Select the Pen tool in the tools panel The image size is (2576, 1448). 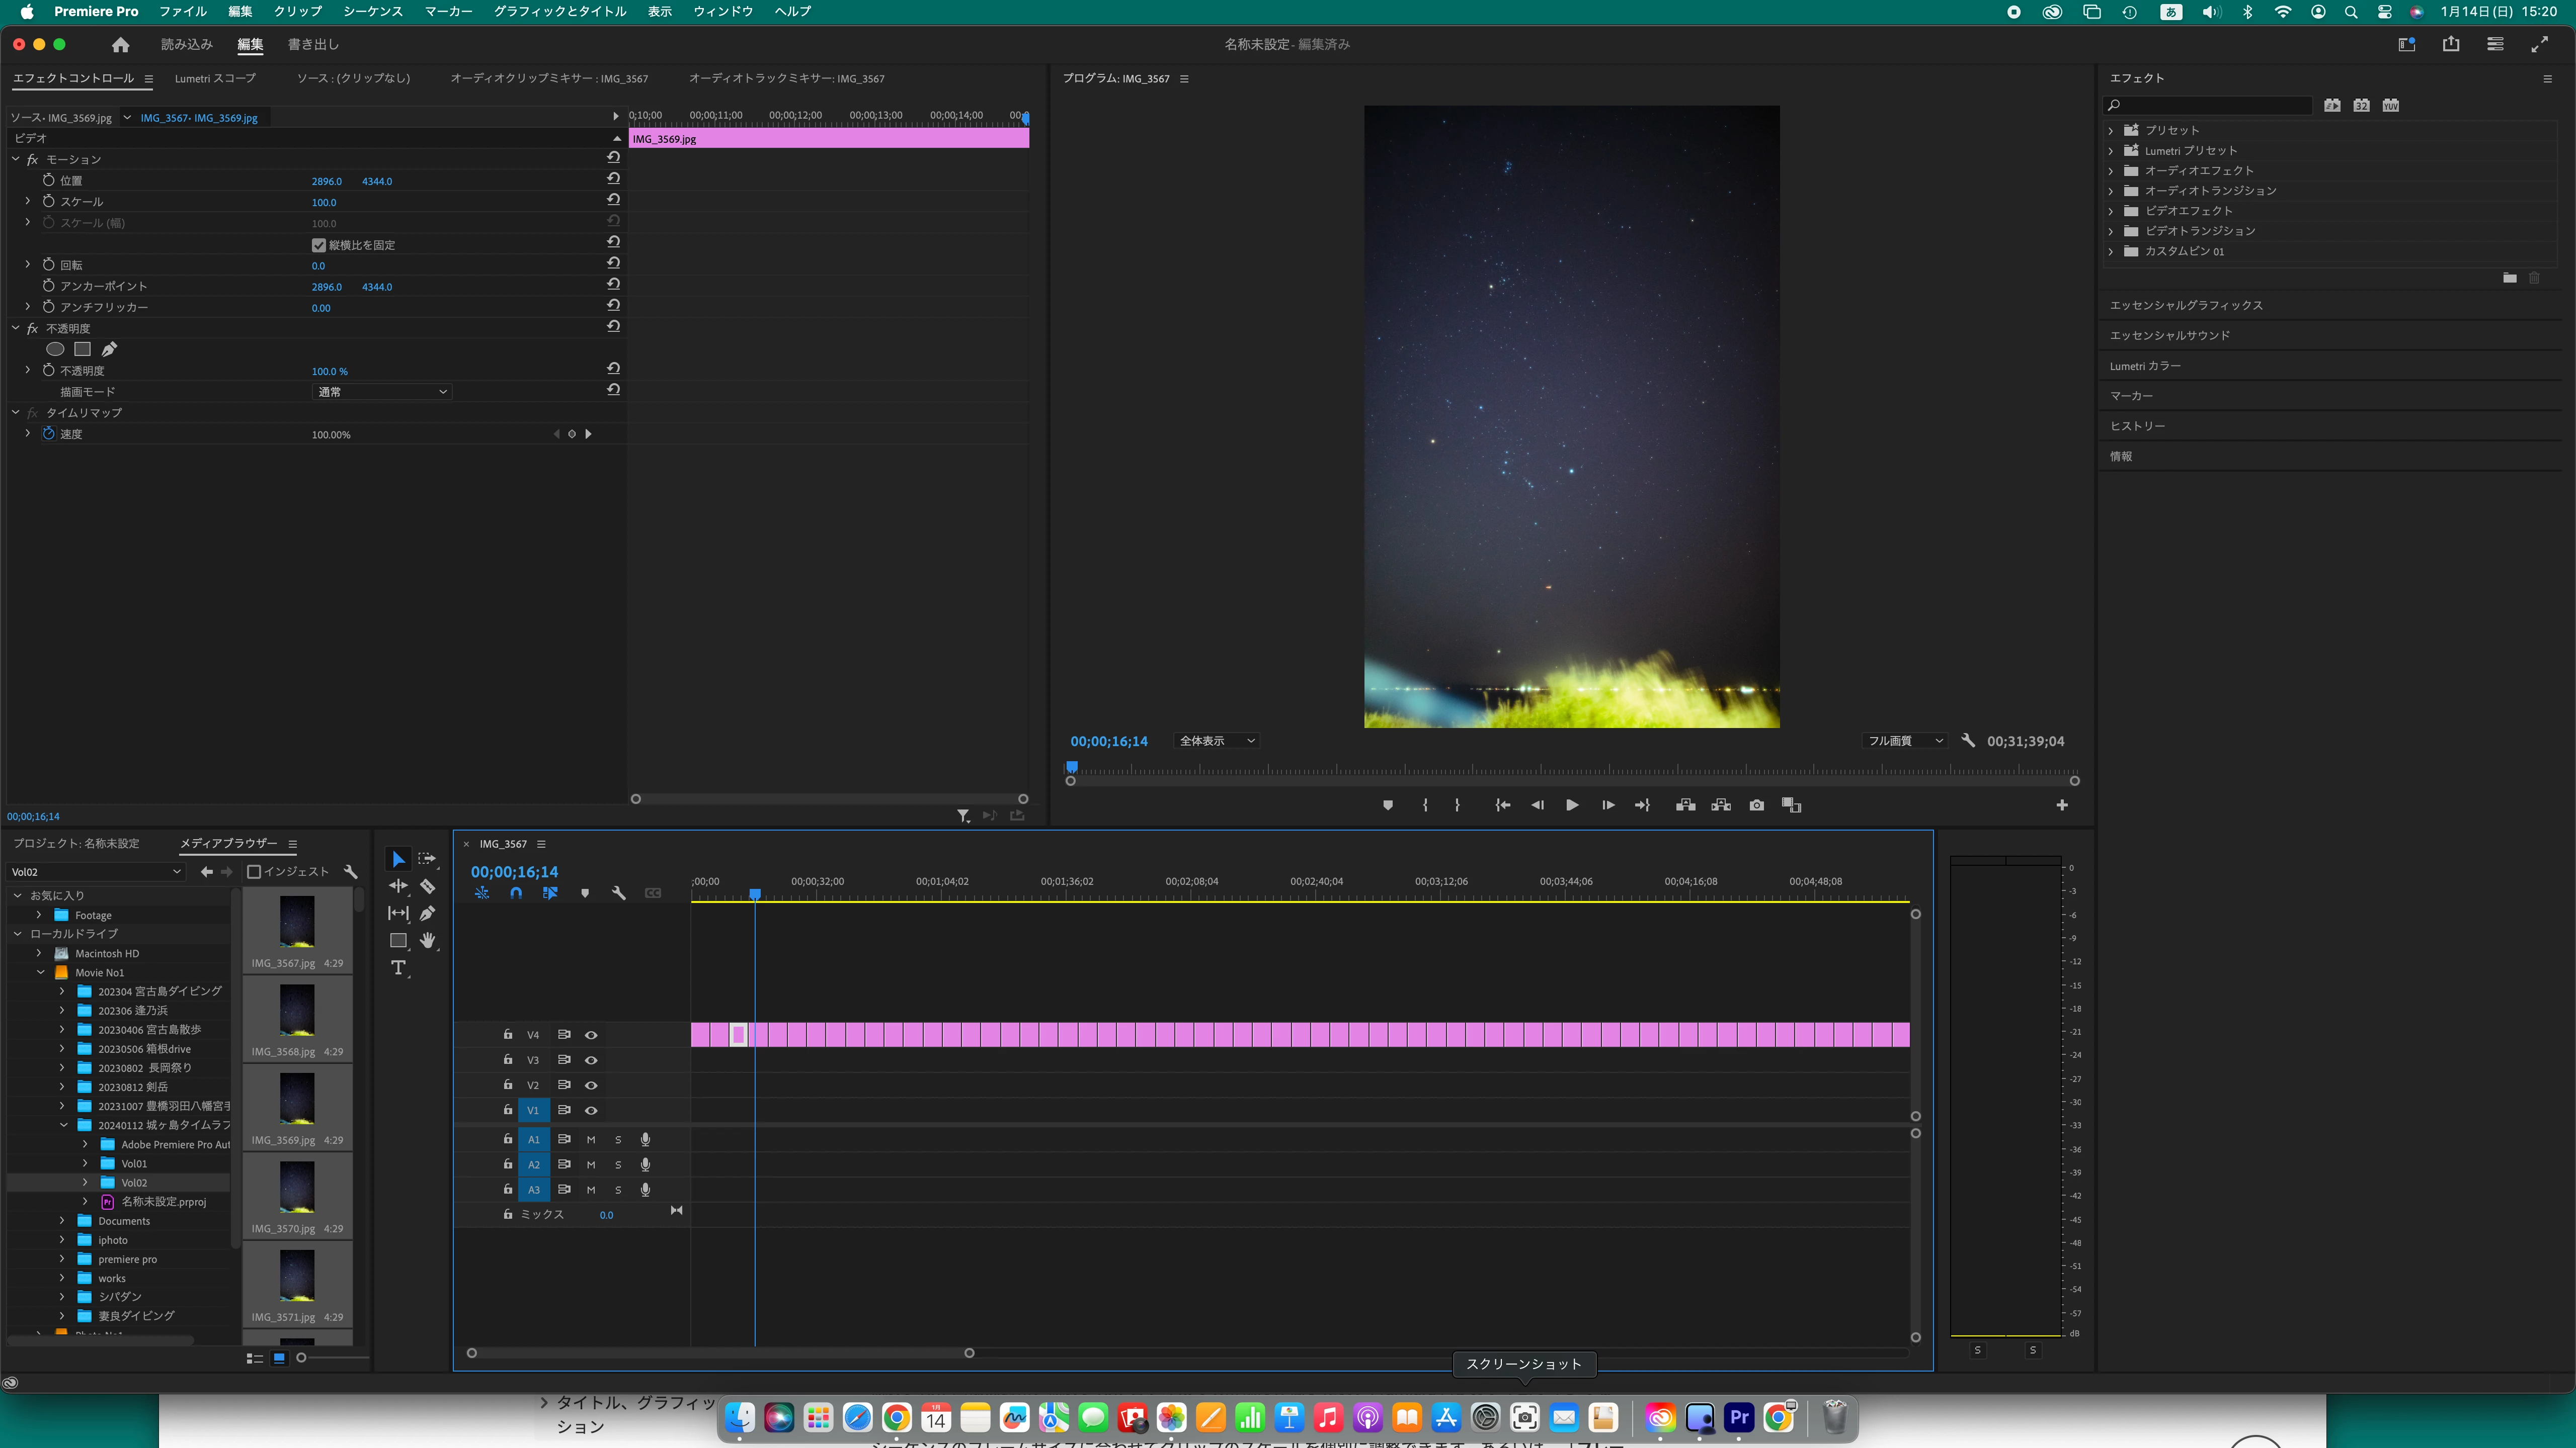[x=428, y=914]
